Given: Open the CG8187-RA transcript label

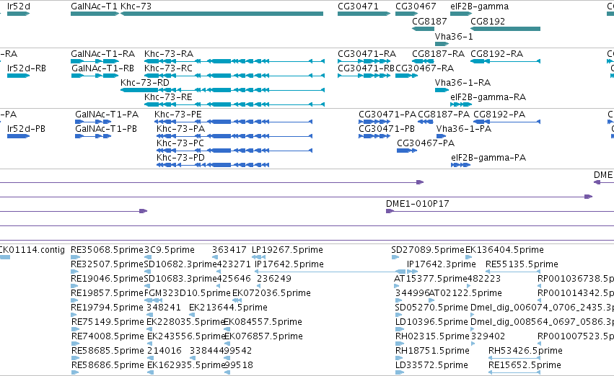Looking at the screenshot, I should [x=438, y=54].
